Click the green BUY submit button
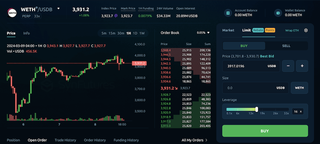This screenshot has width=320, height=144. tap(265, 131)
